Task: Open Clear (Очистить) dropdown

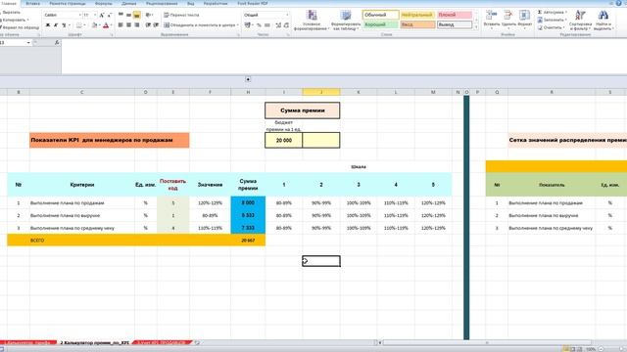Action: pyautogui.click(x=564, y=27)
